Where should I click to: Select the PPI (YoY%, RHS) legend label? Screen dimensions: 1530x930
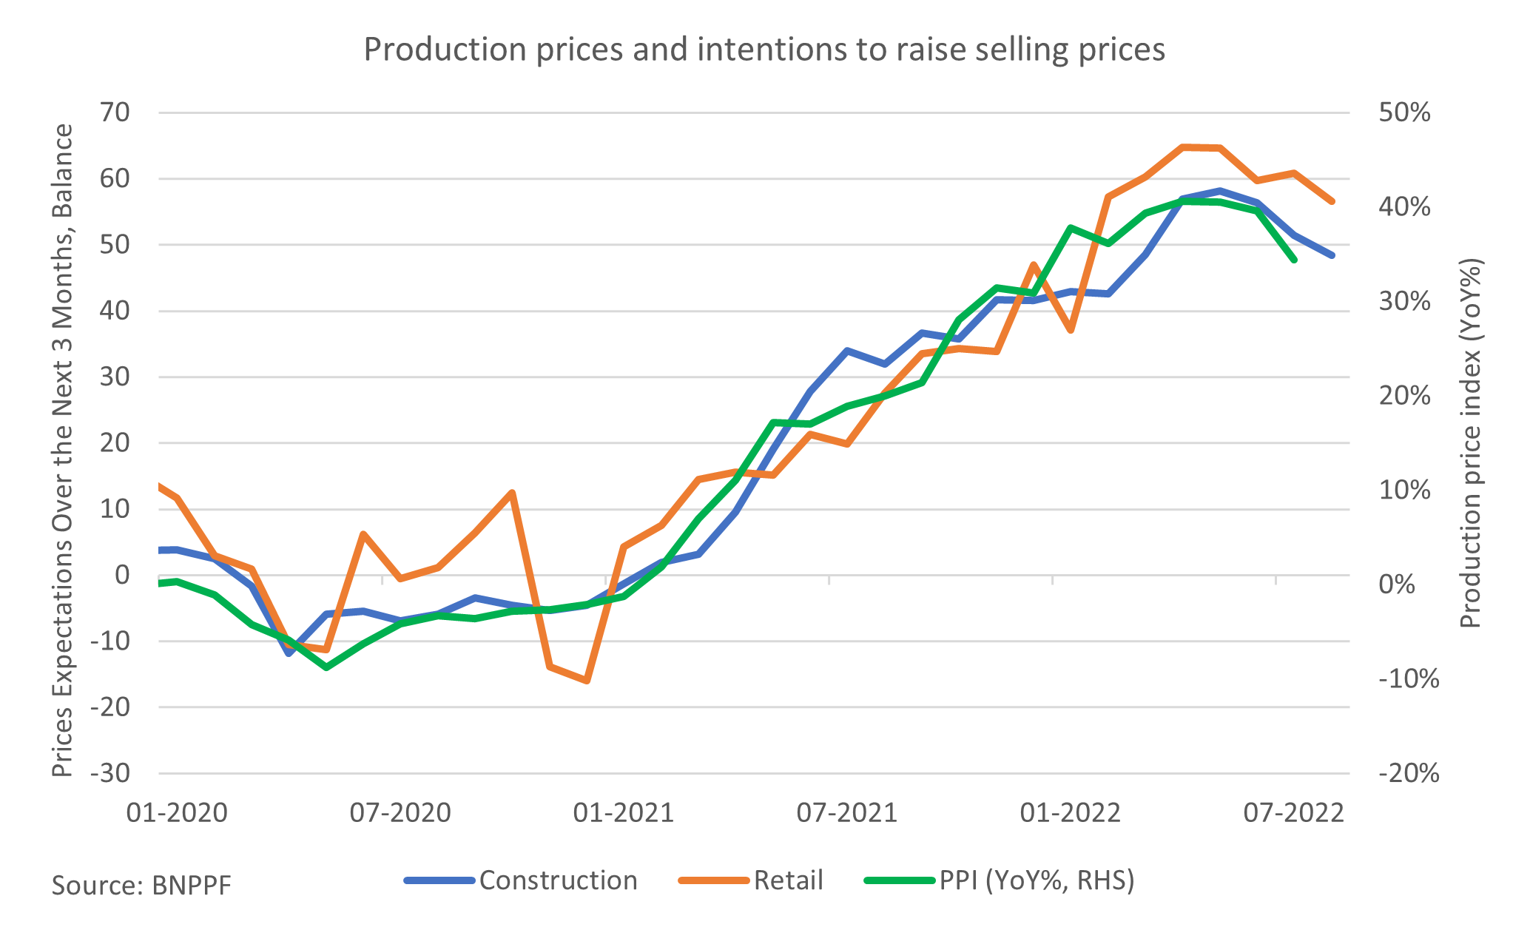[x=1037, y=880]
